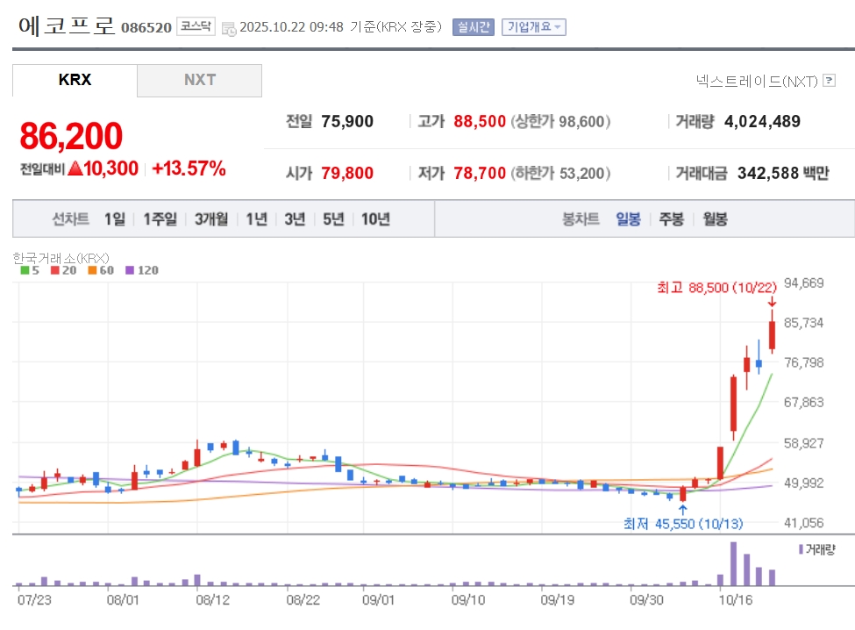
Task: Click the clock icon beside the date
Action: [x=229, y=28]
